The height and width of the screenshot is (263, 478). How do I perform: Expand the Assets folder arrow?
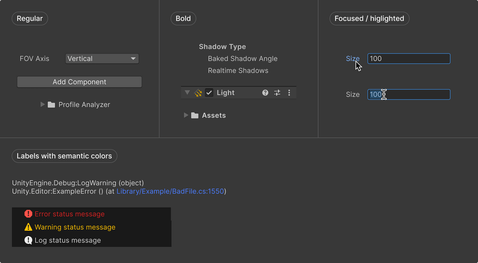(186, 115)
